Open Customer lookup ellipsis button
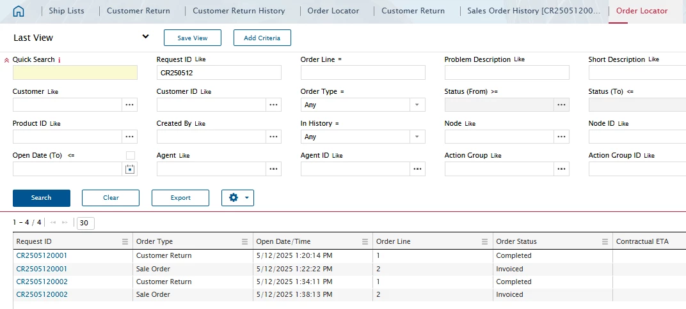The height and width of the screenshot is (309, 686). tap(129, 105)
